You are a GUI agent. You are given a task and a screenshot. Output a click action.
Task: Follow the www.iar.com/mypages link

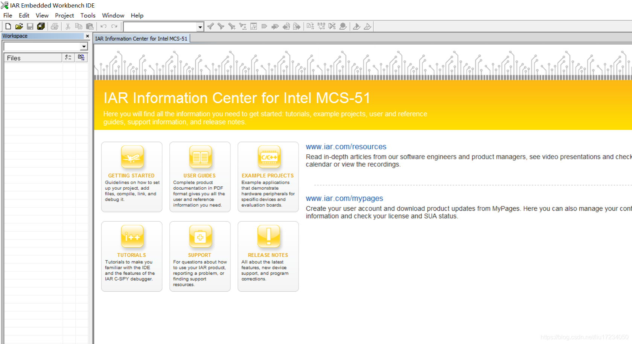pyautogui.click(x=344, y=198)
